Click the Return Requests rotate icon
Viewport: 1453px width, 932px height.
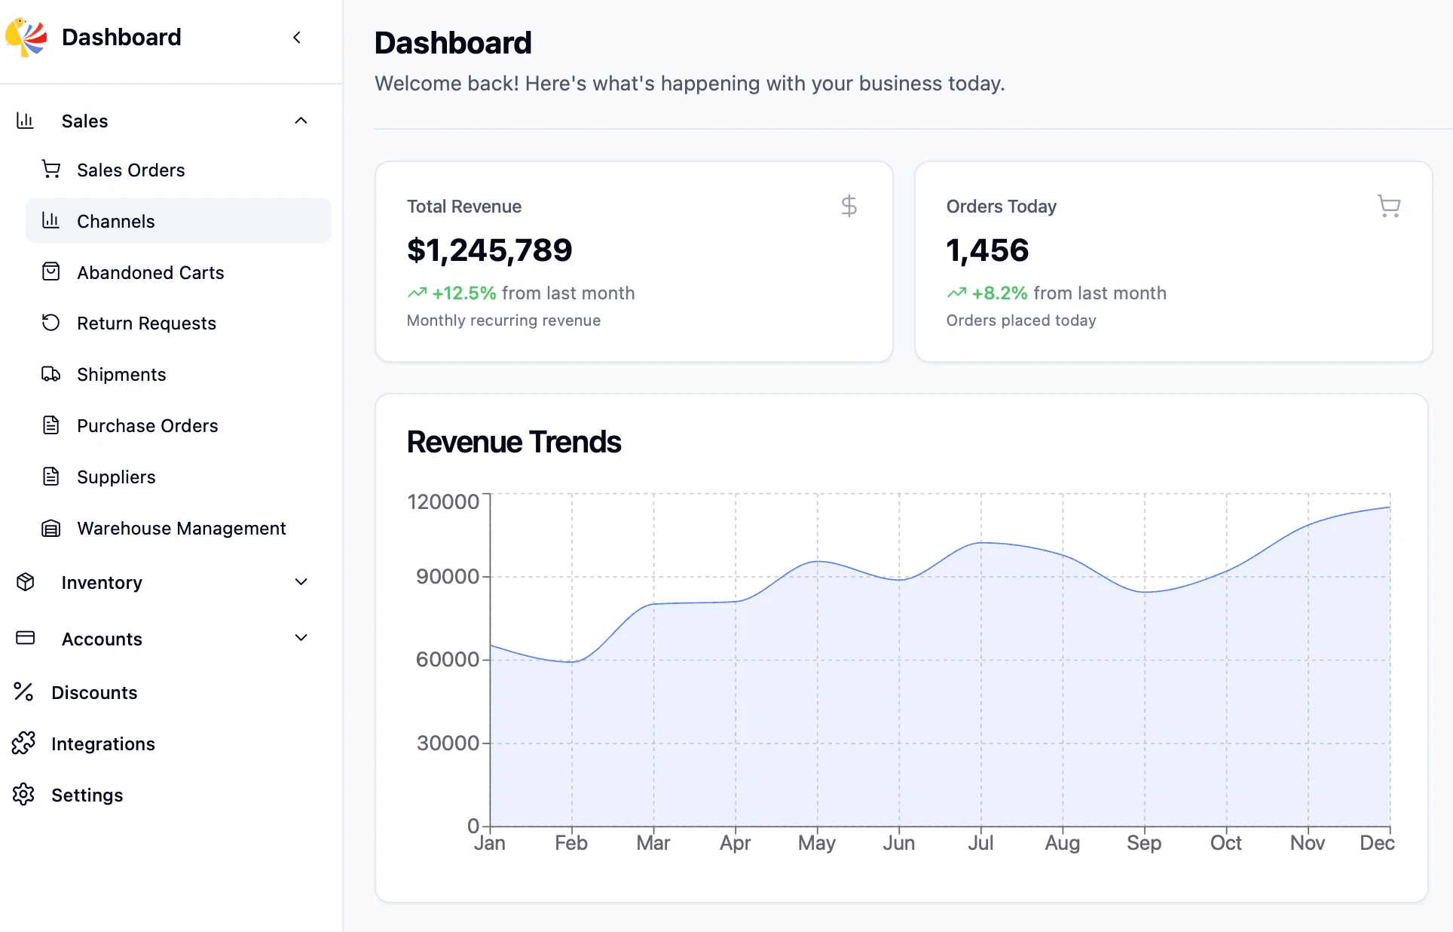(x=50, y=323)
